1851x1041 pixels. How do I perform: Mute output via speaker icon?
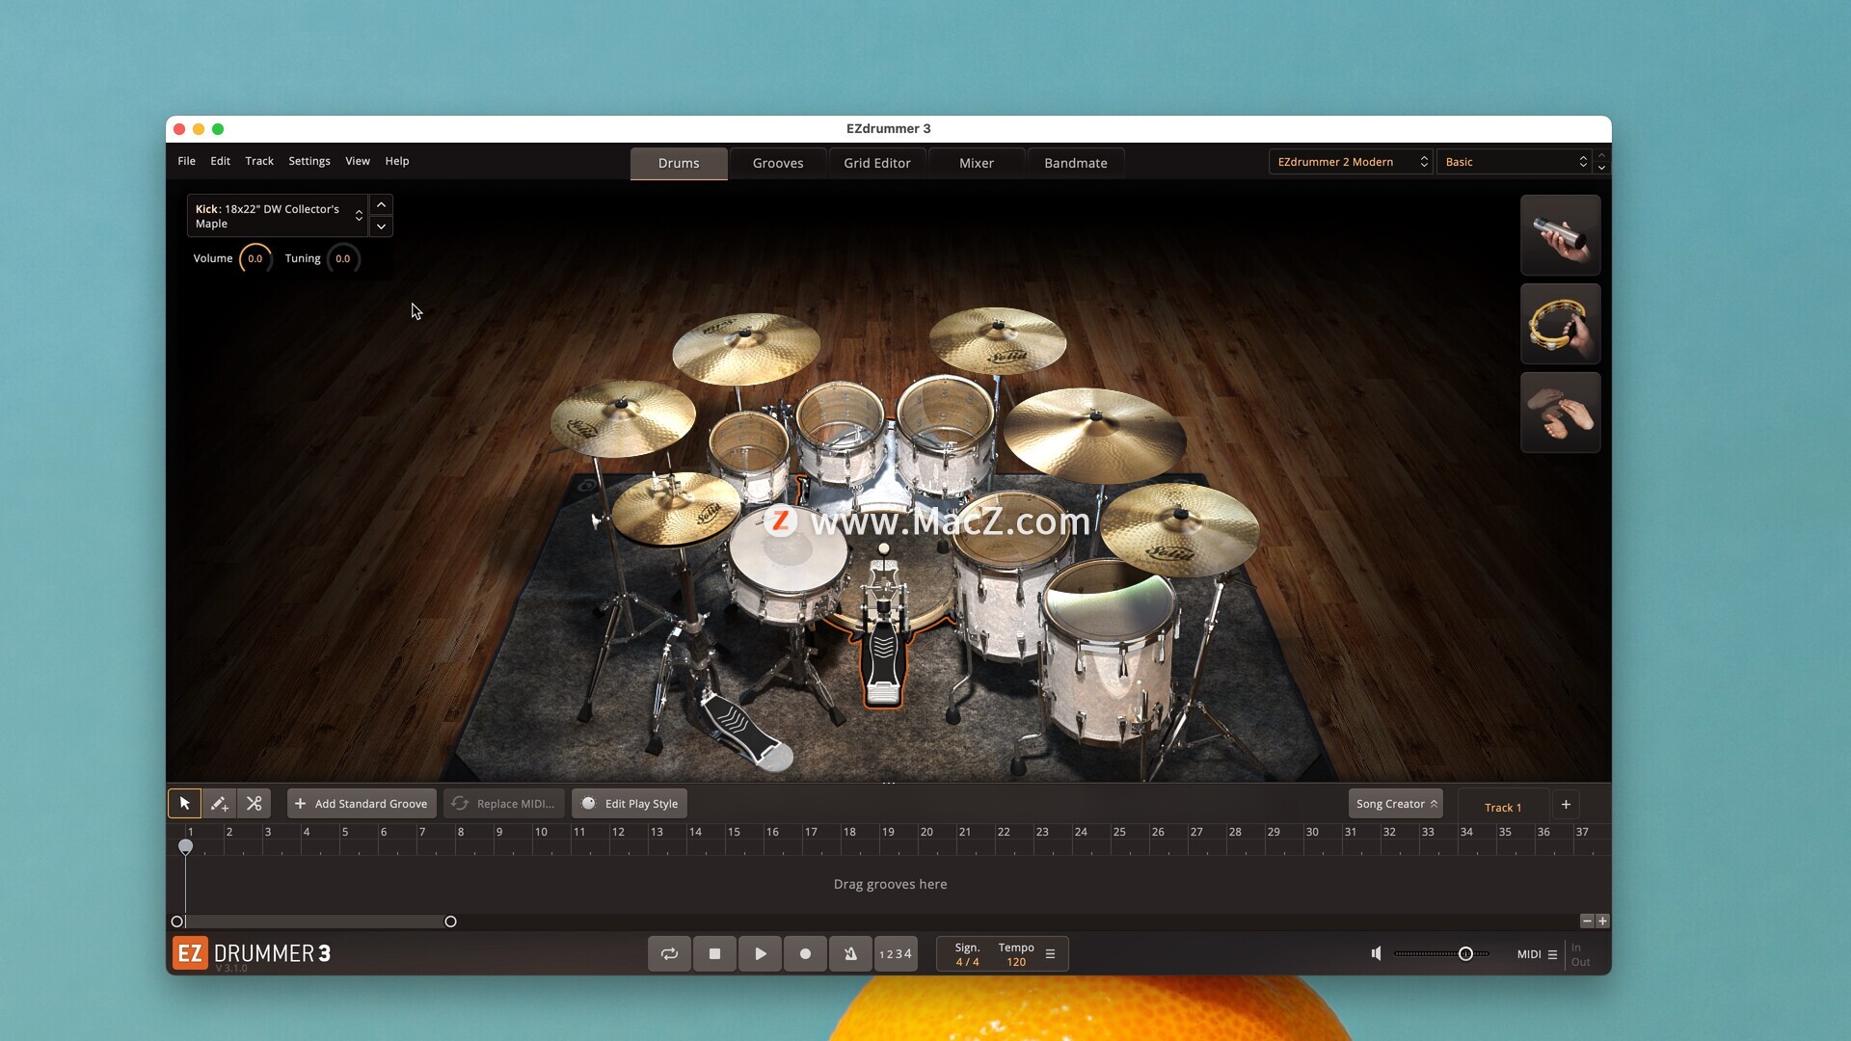1377,953
